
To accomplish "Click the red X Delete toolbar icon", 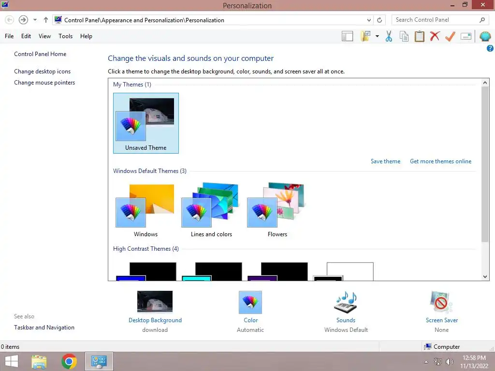I will 435,36.
